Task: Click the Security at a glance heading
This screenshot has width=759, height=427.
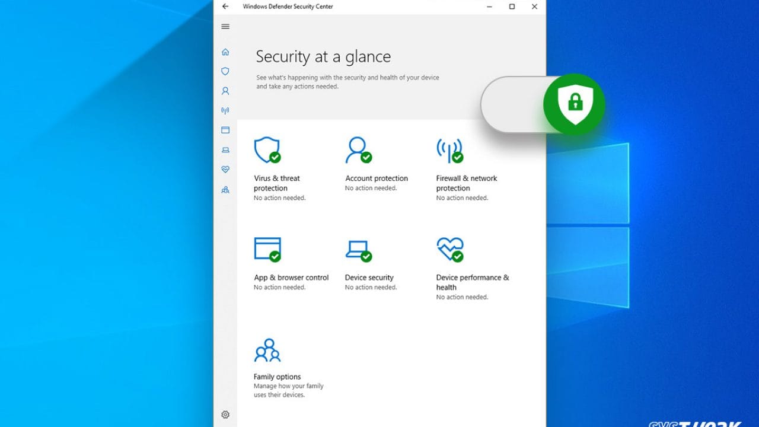Action: pyautogui.click(x=323, y=56)
